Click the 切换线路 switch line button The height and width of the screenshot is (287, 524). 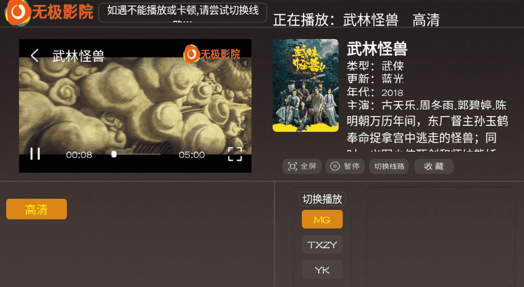click(389, 166)
